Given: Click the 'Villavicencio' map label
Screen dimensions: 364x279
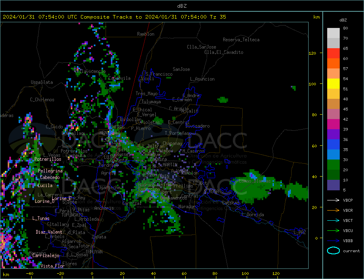Looking at the screenshot, I should coord(90,71).
